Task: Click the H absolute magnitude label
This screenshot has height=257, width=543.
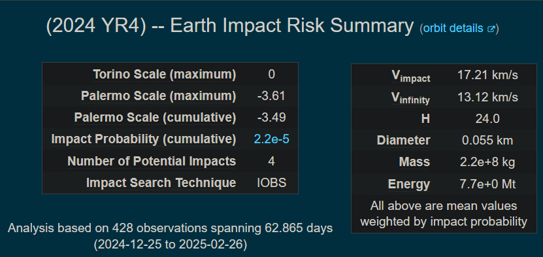Action: (425, 119)
